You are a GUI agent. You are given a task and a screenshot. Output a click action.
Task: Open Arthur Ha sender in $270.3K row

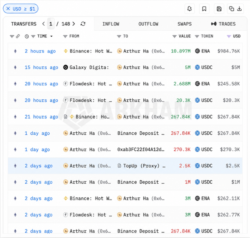tap(90, 150)
